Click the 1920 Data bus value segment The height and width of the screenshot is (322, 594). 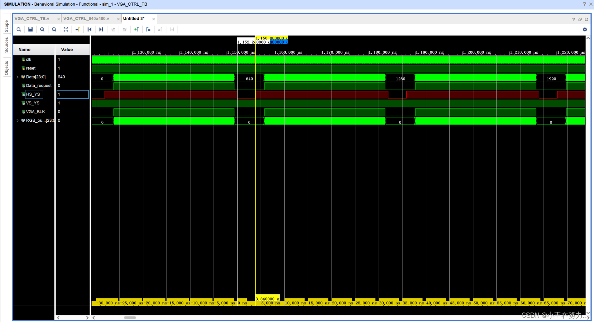[551, 79]
